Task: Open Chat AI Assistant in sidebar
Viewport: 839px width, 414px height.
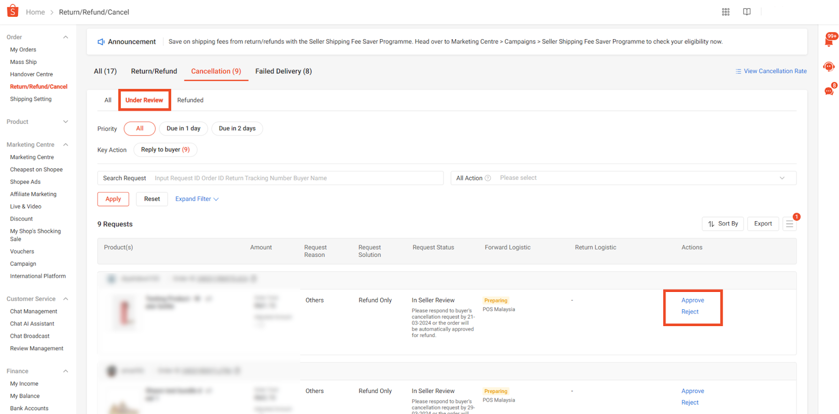Action: [32, 324]
